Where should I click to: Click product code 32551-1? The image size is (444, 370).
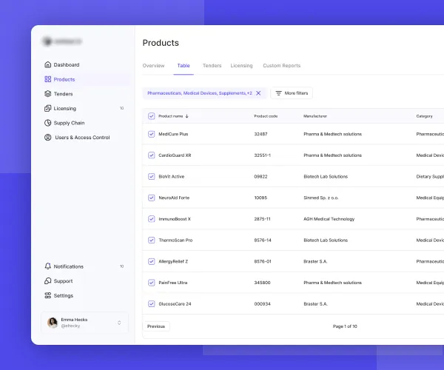click(x=263, y=155)
